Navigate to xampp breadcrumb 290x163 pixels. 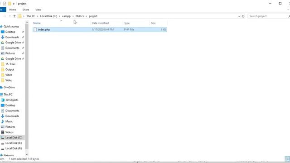point(66,16)
